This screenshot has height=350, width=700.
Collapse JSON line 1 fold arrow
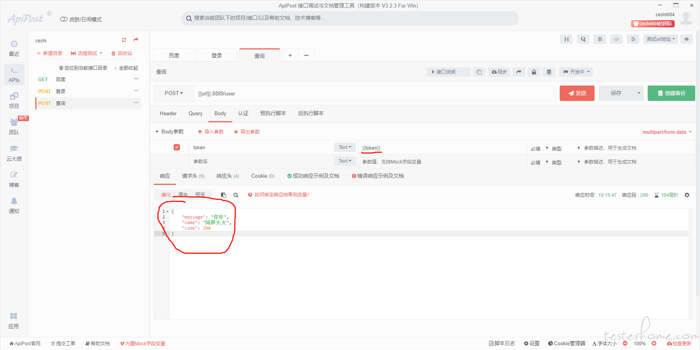coord(168,211)
